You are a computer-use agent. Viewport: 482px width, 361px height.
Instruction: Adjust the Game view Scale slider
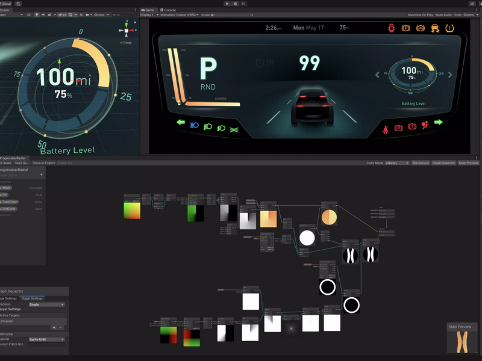[230, 14]
